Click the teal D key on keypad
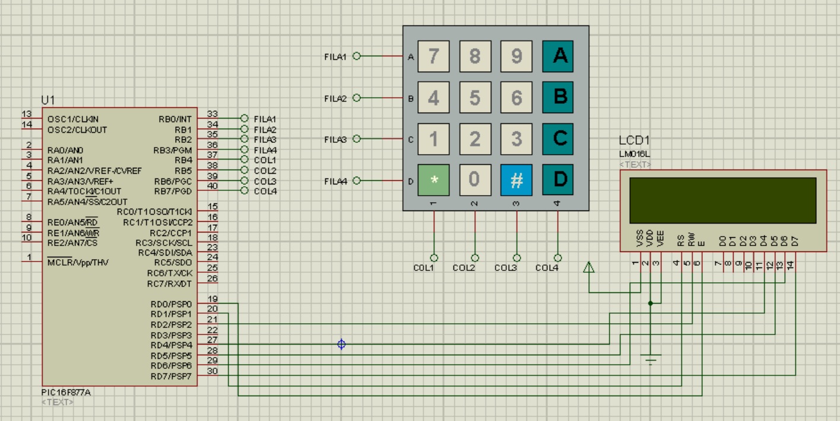This screenshot has height=421, width=840. point(558,180)
